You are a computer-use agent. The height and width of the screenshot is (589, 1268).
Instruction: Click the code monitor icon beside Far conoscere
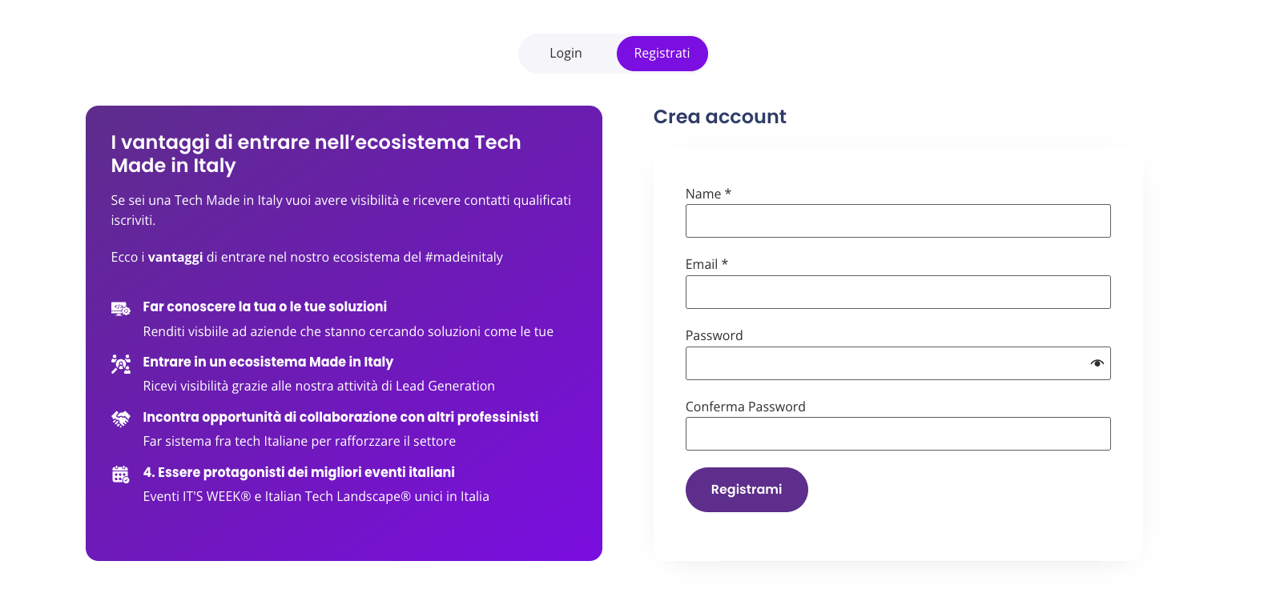[121, 309]
